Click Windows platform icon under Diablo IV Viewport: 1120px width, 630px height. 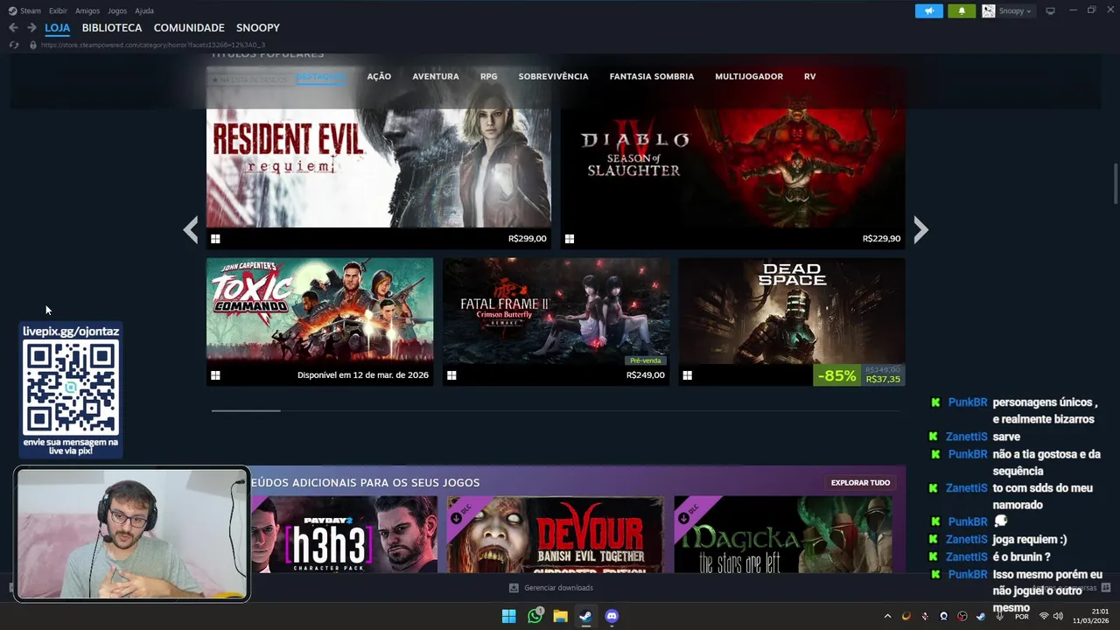569,239
